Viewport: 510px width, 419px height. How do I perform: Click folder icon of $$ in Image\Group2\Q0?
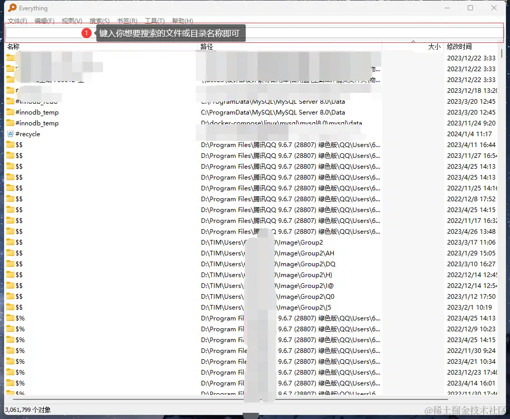10,296
